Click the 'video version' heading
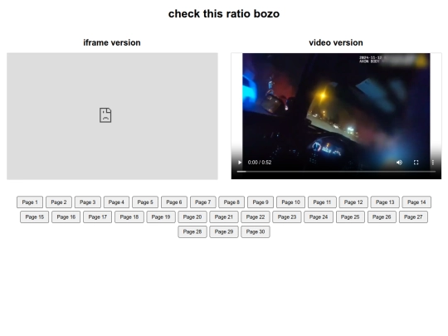Screen dimensions: 448x336 coord(336,43)
